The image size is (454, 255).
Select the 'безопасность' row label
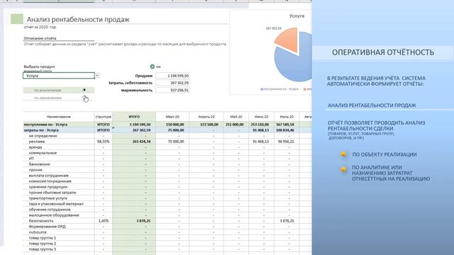pyautogui.click(x=41, y=220)
